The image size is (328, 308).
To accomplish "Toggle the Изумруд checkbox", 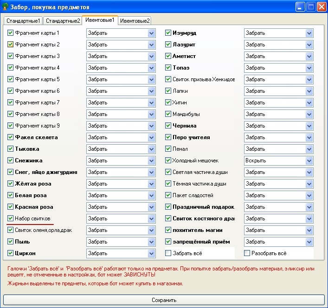I will 169,33.
